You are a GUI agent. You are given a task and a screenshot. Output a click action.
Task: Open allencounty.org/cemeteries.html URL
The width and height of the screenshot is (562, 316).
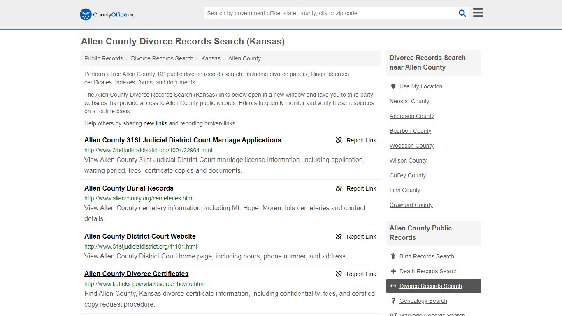[x=139, y=198]
